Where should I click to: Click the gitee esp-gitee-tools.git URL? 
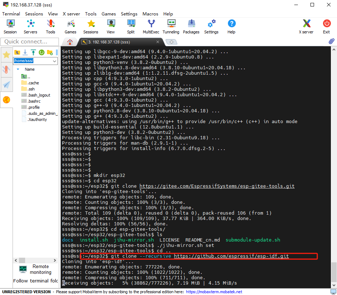pos(217,186)
